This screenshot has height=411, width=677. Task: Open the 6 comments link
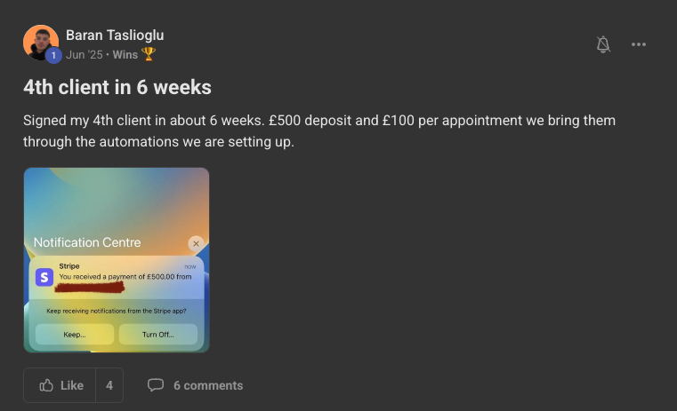[208, 385]
